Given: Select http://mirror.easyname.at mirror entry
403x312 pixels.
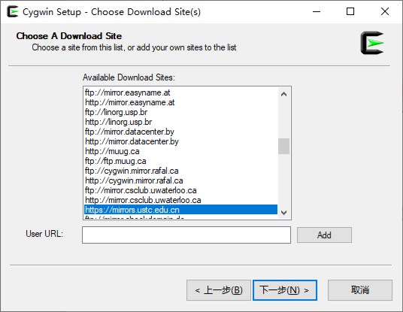Looking at the screenshot, I should pos(180,102).
